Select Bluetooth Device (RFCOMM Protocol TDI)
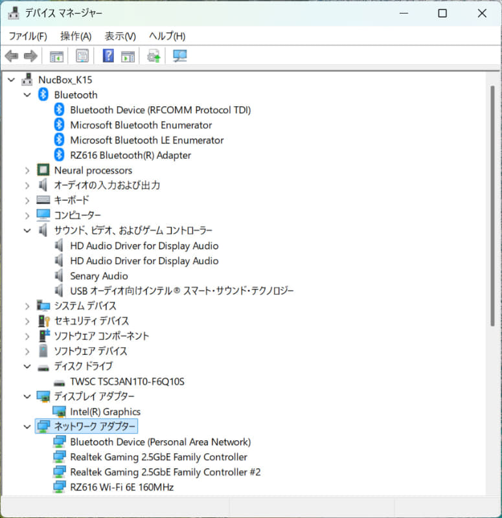 pyautogui.click(x=160, y=109)
